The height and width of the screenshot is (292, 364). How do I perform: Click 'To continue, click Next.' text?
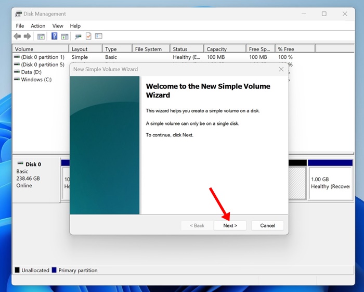click(x=170, y=135)
